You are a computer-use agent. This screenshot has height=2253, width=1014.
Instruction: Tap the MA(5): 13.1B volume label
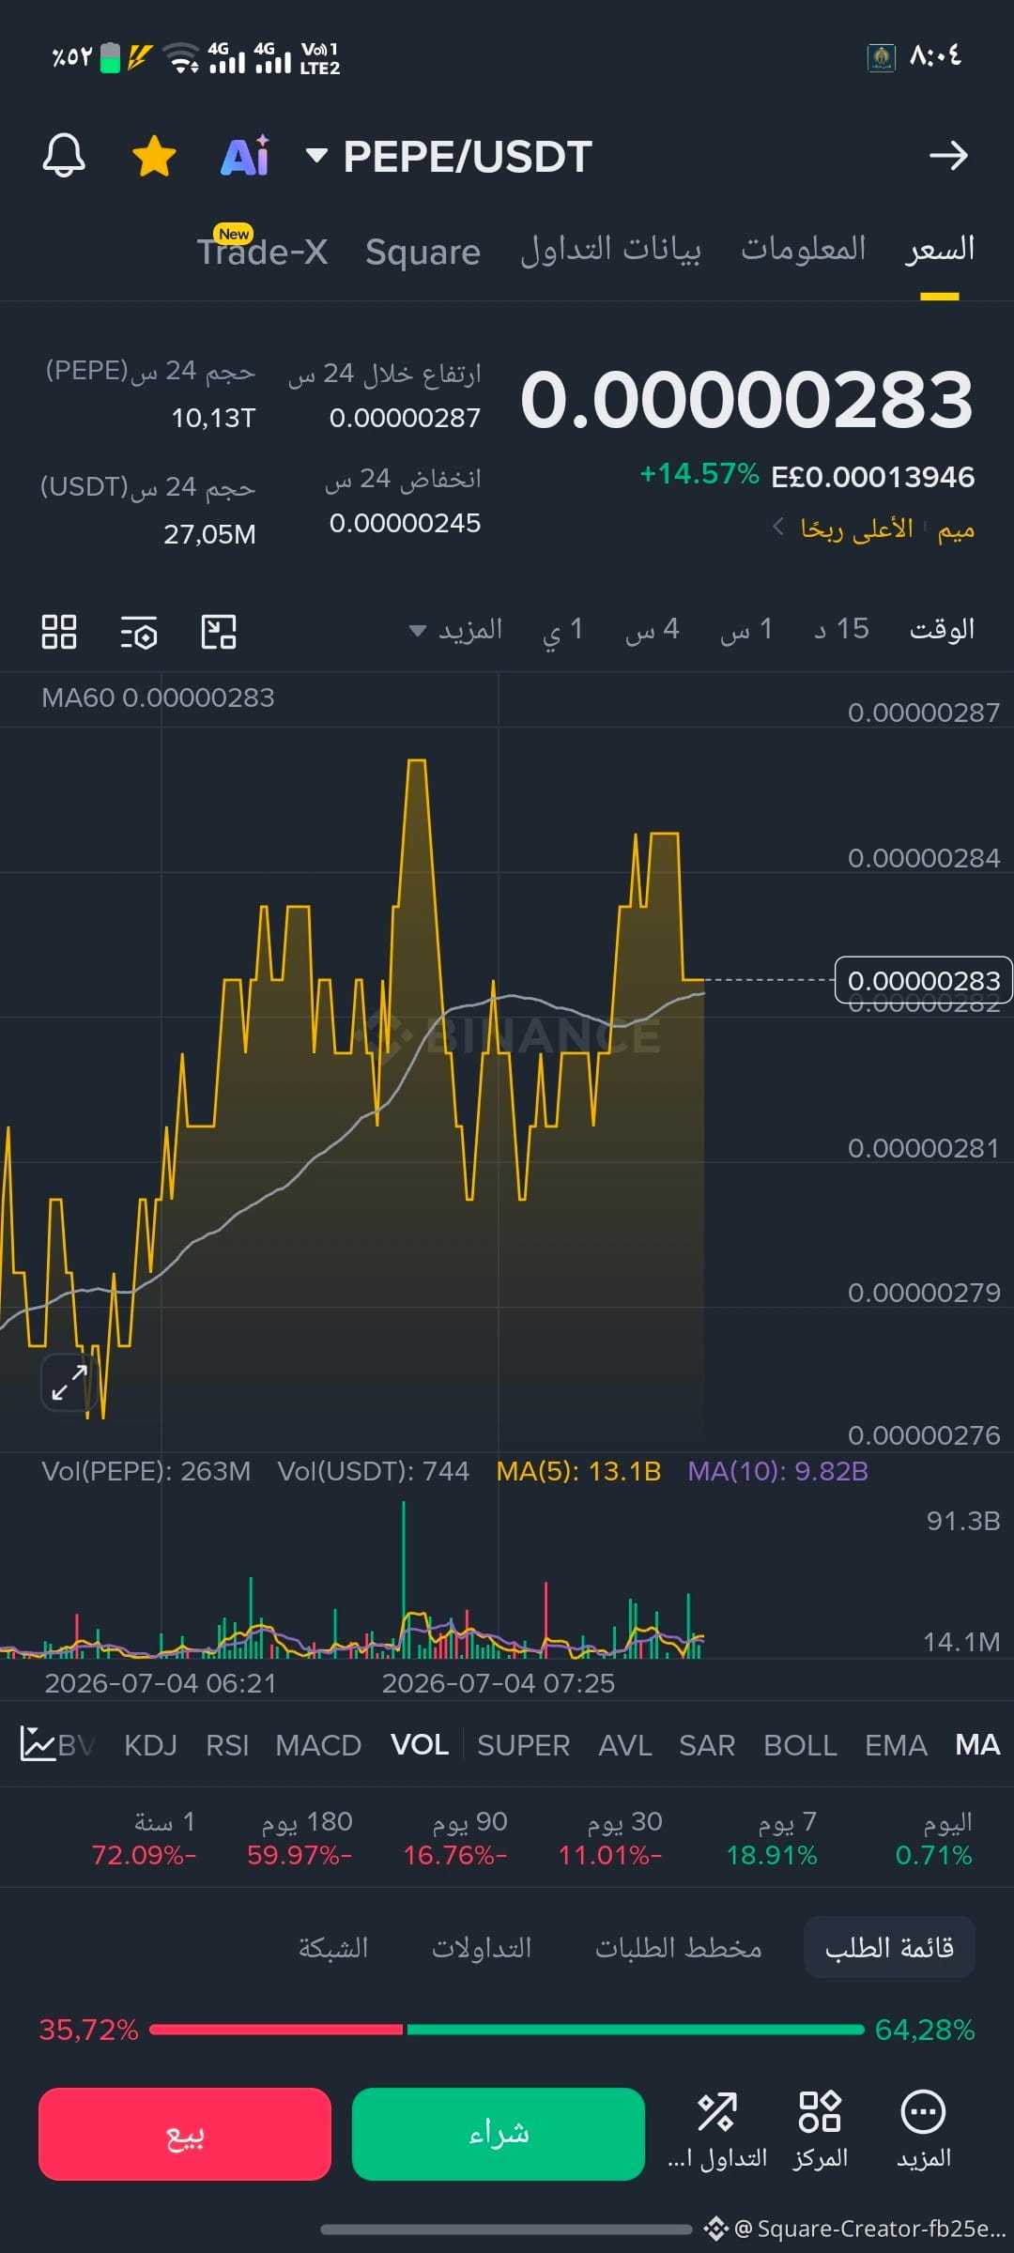tap(578, 1471)
